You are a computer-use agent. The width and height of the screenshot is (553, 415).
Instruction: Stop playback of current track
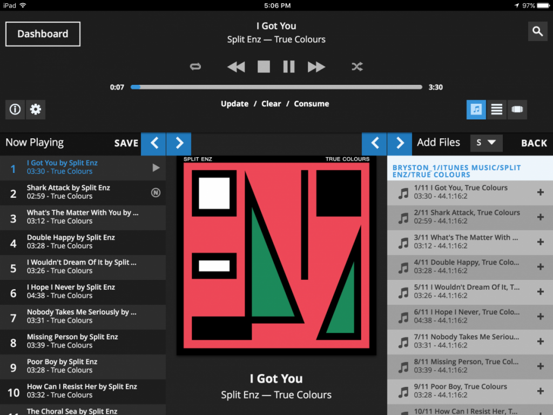264,66
